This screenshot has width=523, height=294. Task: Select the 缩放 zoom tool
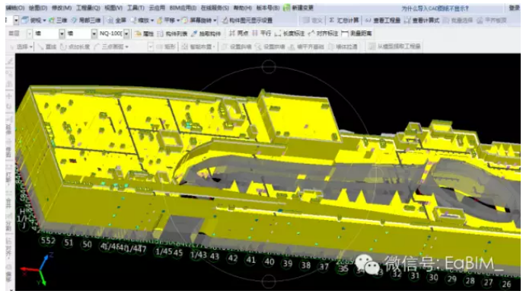pyautogui.click(x=140, y=21)
